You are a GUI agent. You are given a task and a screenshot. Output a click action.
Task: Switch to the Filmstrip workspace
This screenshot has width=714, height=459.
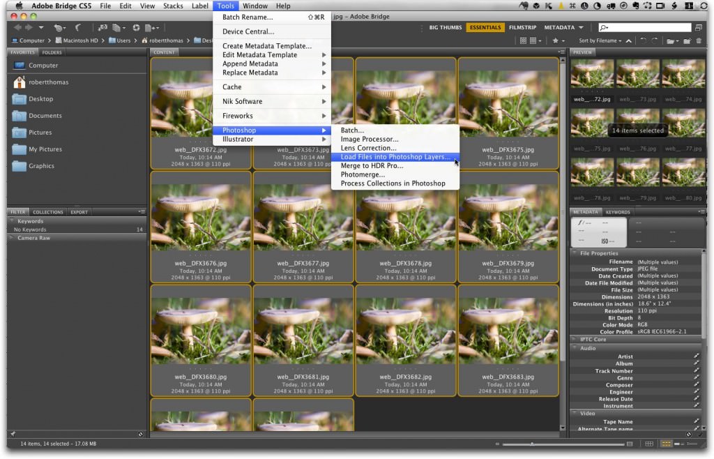[x=522, y=28]
